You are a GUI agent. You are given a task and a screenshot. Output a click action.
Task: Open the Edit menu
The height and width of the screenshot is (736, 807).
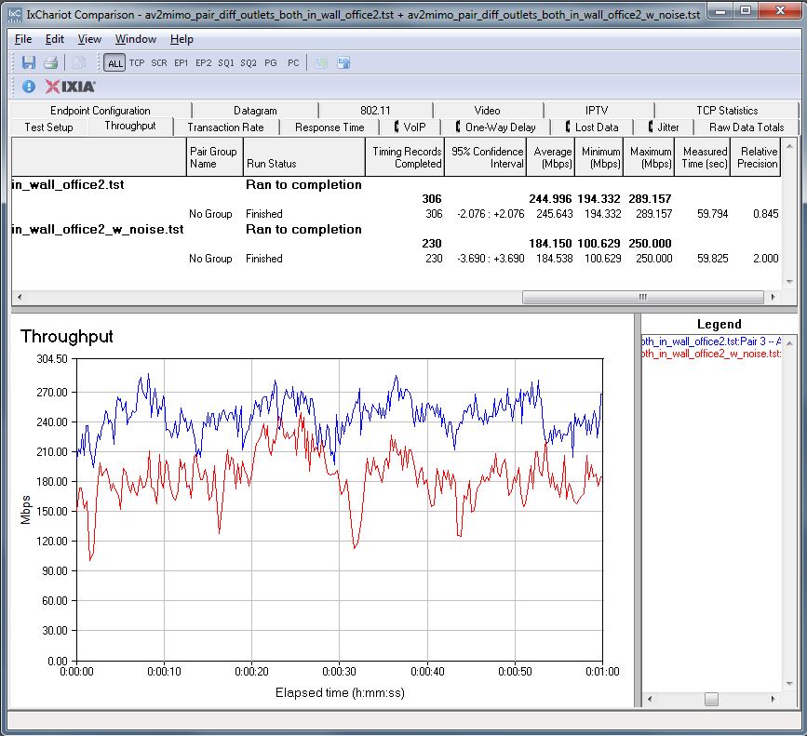55,39
